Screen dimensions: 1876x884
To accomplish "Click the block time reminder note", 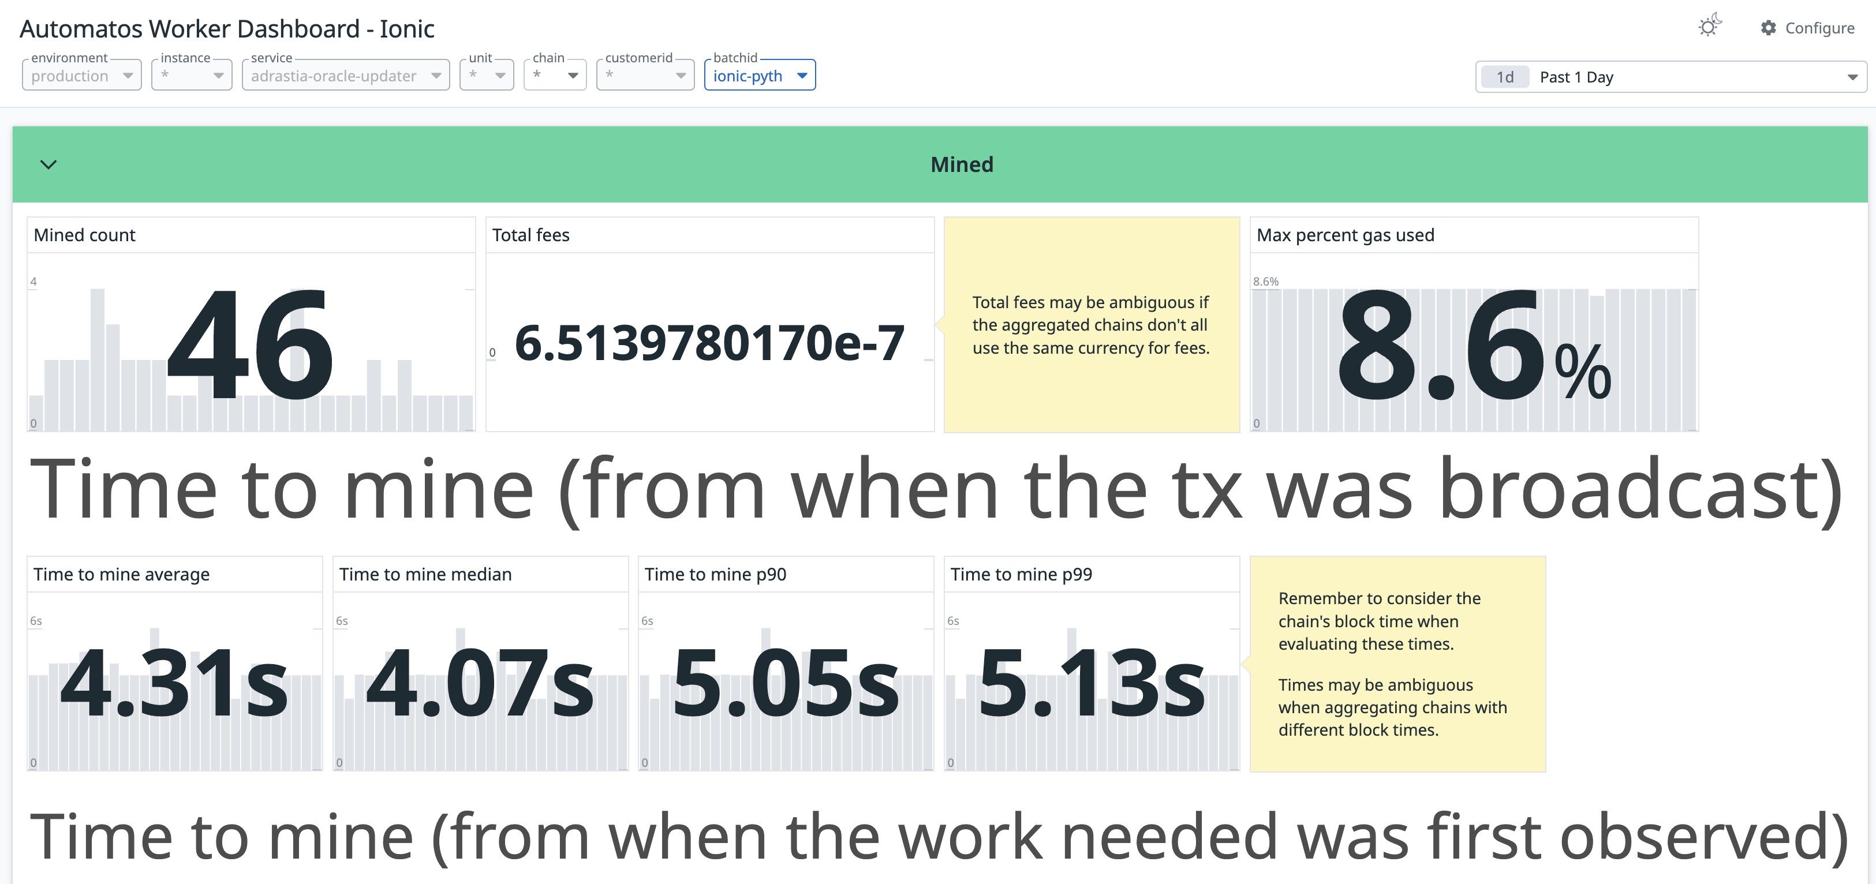I will pyautogui.click(x=1397, y=664).
